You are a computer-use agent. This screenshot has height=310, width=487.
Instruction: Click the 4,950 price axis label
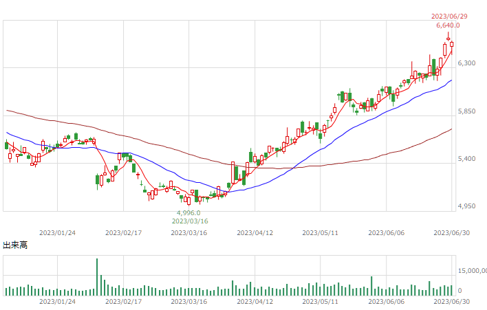coord(466,206)
